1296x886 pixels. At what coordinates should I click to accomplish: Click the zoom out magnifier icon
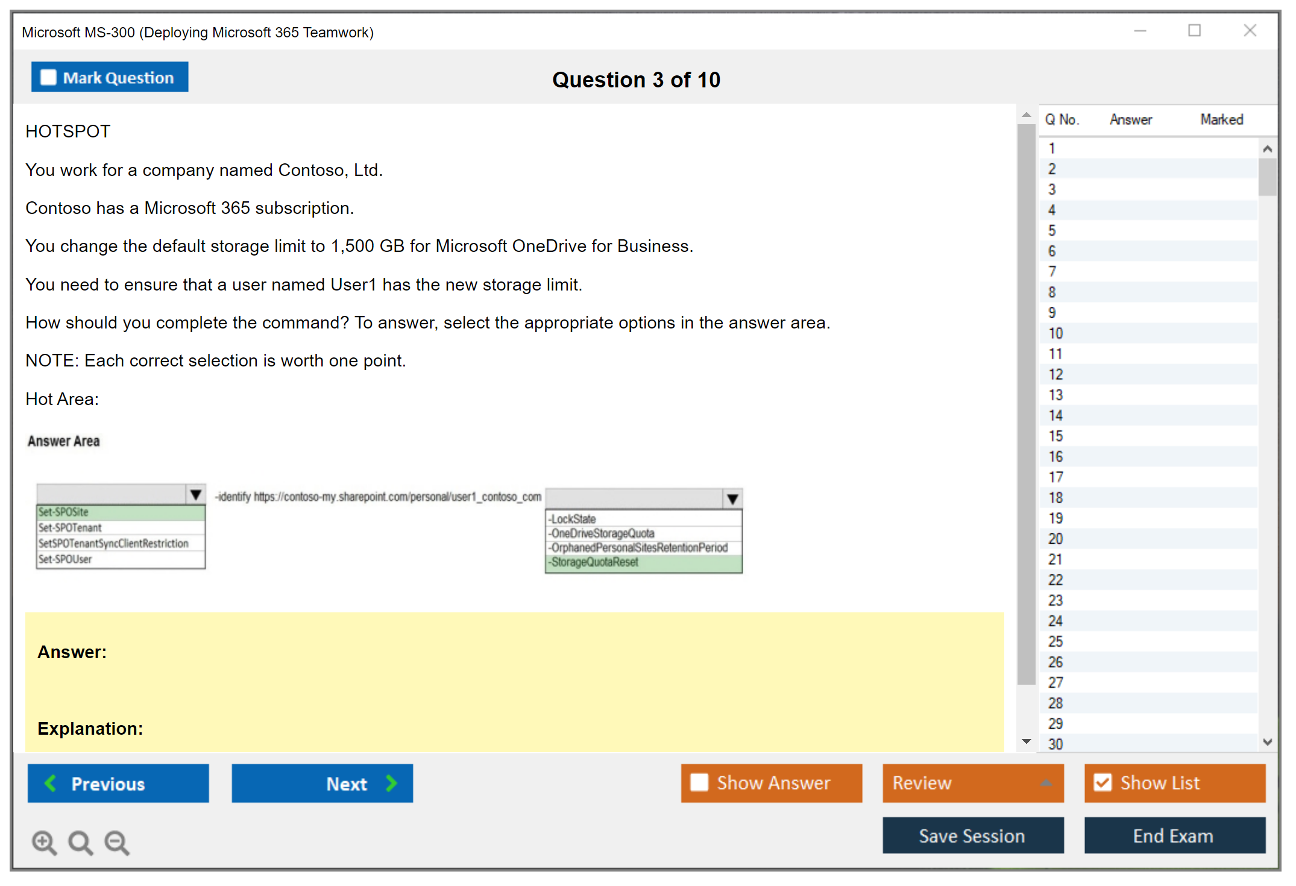point(116,842)
